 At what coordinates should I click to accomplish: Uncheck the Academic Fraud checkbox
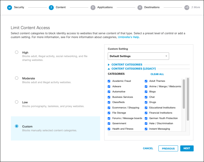click(109, 81)
